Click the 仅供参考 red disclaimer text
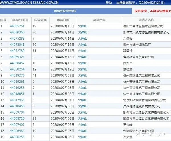The width and height of the screenshot is (171, 141). (153, 11)
